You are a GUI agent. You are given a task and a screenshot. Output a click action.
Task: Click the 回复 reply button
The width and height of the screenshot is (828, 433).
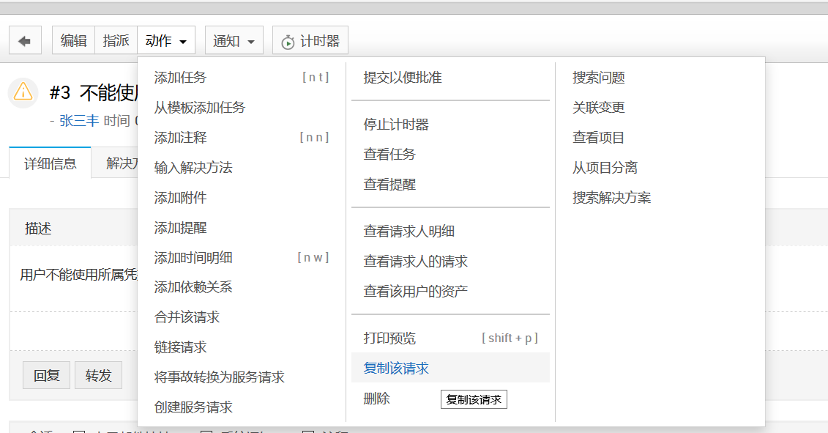46,375
